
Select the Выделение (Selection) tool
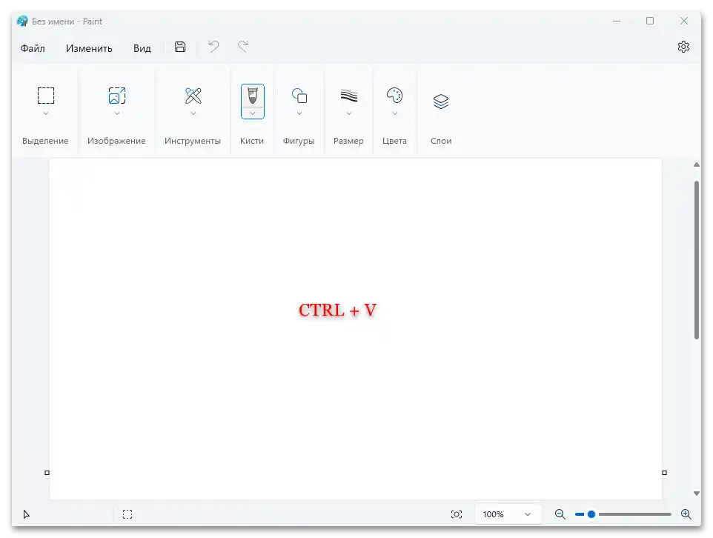point(46,95)
